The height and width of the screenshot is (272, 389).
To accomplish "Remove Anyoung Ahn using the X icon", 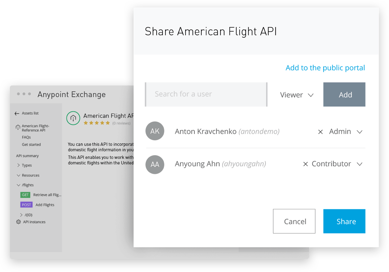I will (306, 164).
